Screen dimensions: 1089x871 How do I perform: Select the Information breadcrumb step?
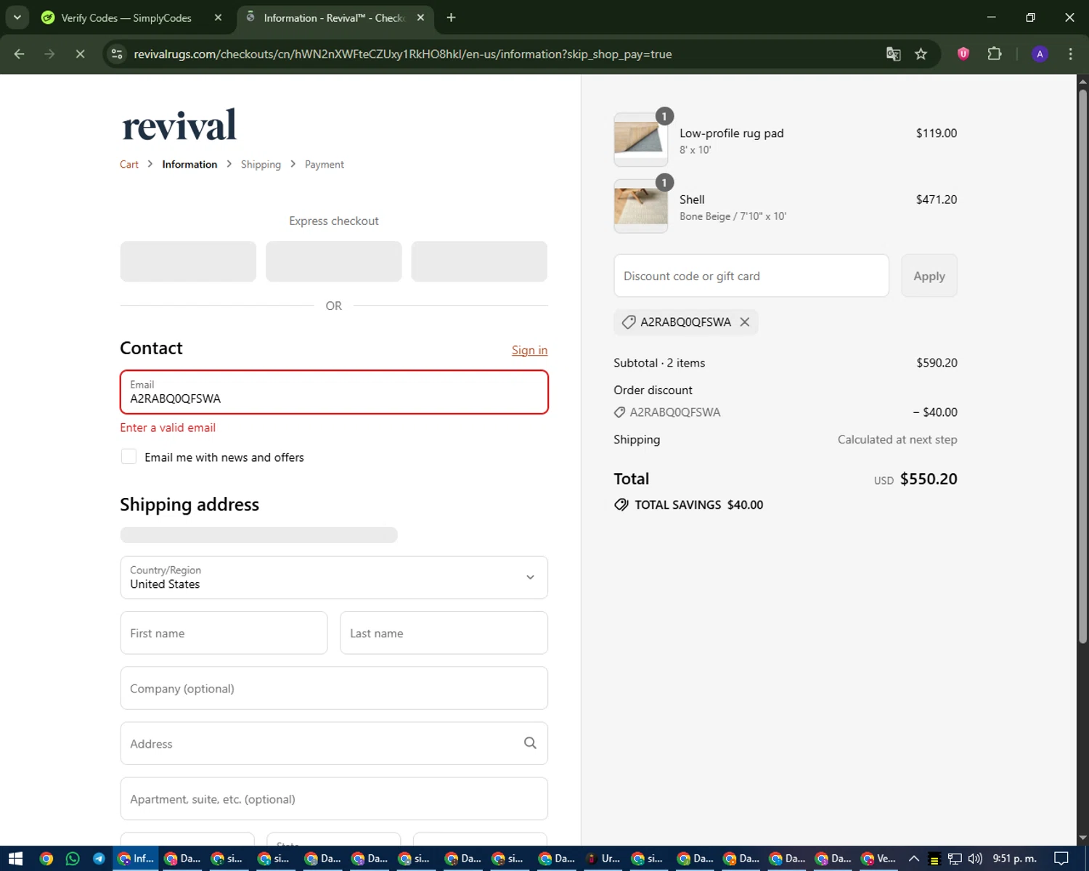click(189, 165)
